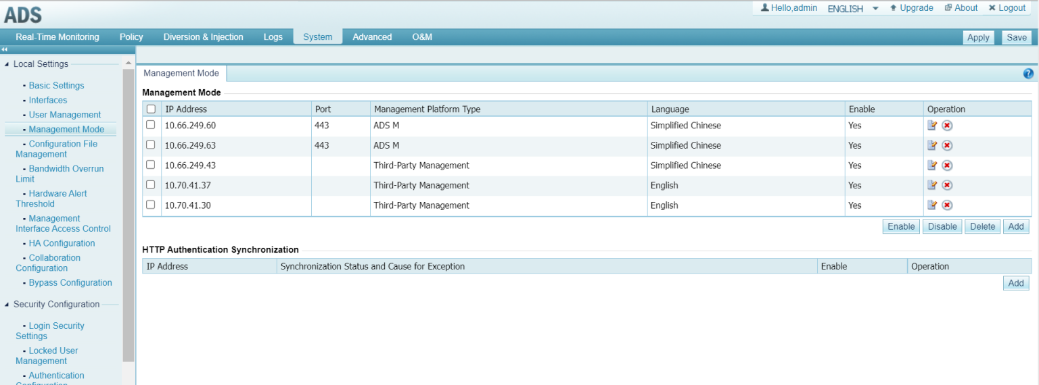Edit the 10.70.41.30 entry
Screen dimensions: 1039x385
tap(932, 205)
